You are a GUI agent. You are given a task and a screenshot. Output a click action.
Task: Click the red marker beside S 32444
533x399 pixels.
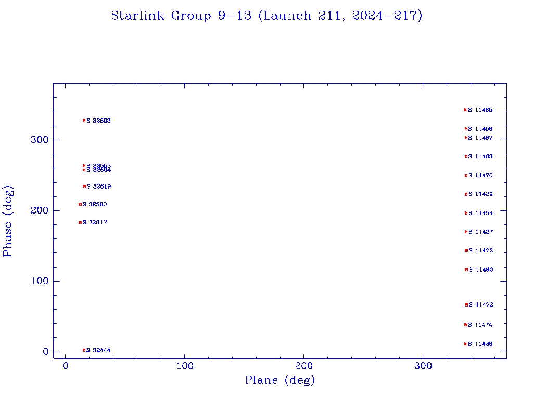pyautogui.click(x=84, y=350)
